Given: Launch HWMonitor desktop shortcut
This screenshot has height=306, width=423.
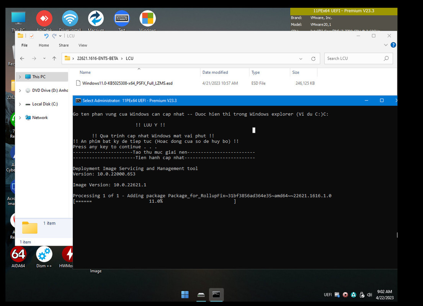Looking at the screenshot, I should pos(67,257).
